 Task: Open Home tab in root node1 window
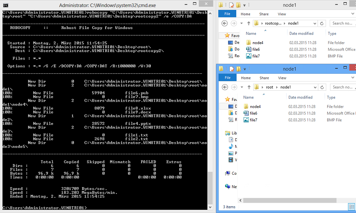[x=246, y=78]
